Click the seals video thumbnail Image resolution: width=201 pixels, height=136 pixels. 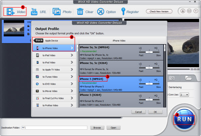tap(14, 28)
